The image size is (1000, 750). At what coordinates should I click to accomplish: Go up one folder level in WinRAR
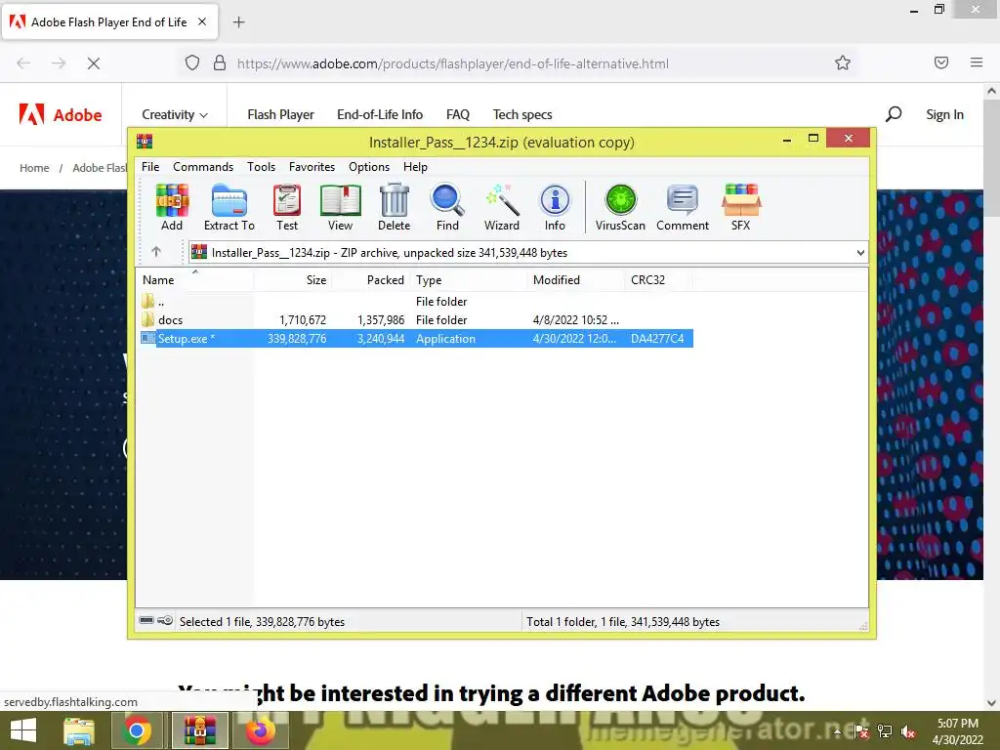156,252
